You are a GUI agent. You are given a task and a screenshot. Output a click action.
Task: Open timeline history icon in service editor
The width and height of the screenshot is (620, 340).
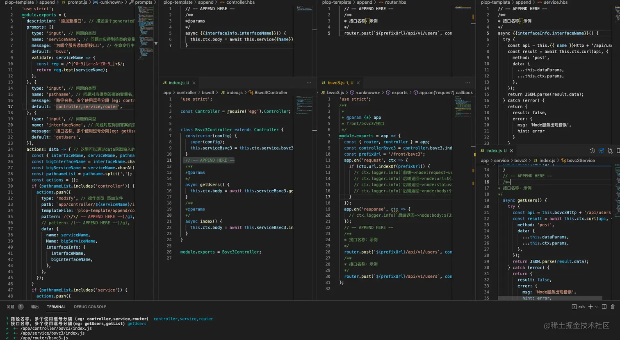pyautogui.click(x=592, y=151)
